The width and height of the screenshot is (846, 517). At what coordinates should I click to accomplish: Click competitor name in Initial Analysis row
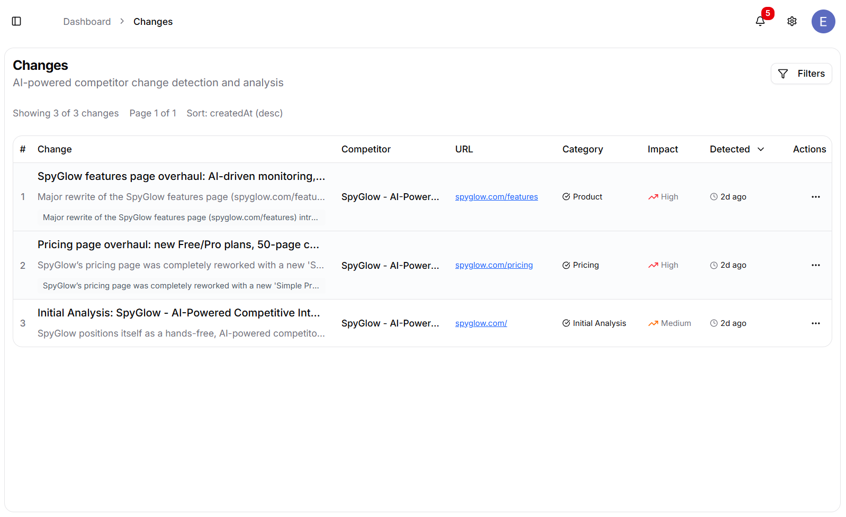click(x=390, y=323)
